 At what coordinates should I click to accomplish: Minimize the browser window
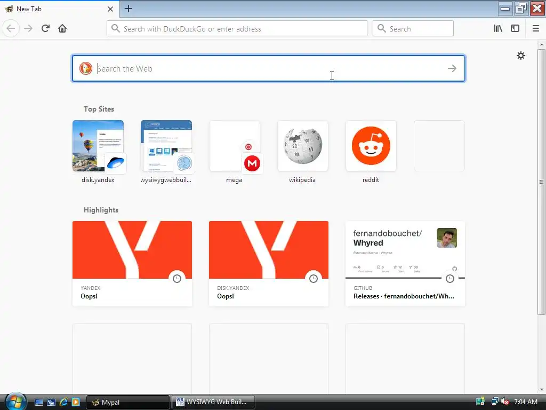pos(505,9)
